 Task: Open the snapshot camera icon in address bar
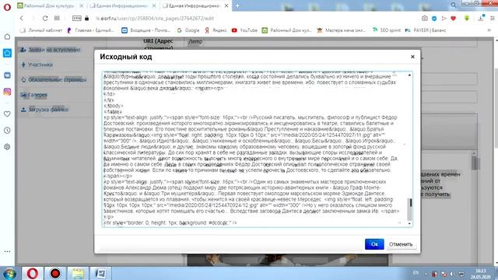point(424,19)
